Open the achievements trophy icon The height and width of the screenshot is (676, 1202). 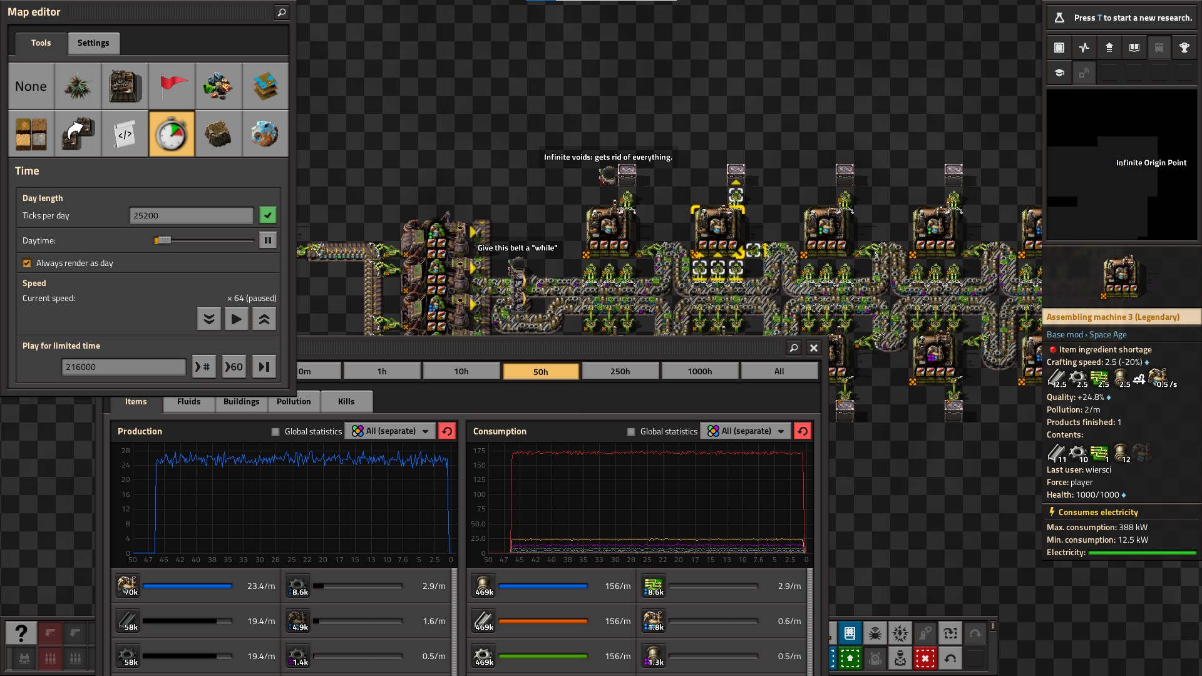[x=1184, y=48]
